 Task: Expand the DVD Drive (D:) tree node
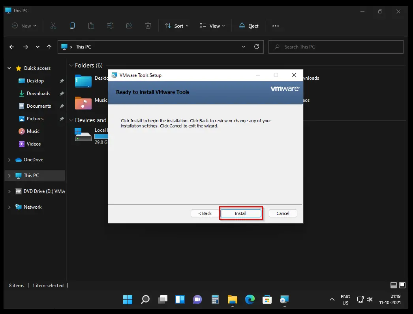9,191
